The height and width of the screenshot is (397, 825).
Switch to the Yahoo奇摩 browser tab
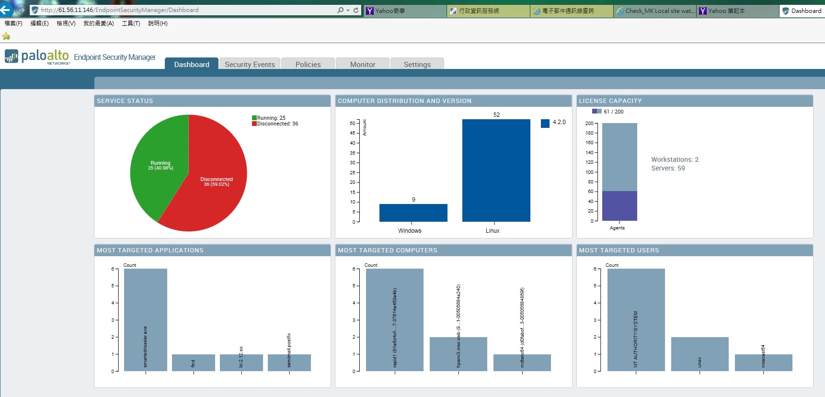[405, 11]
